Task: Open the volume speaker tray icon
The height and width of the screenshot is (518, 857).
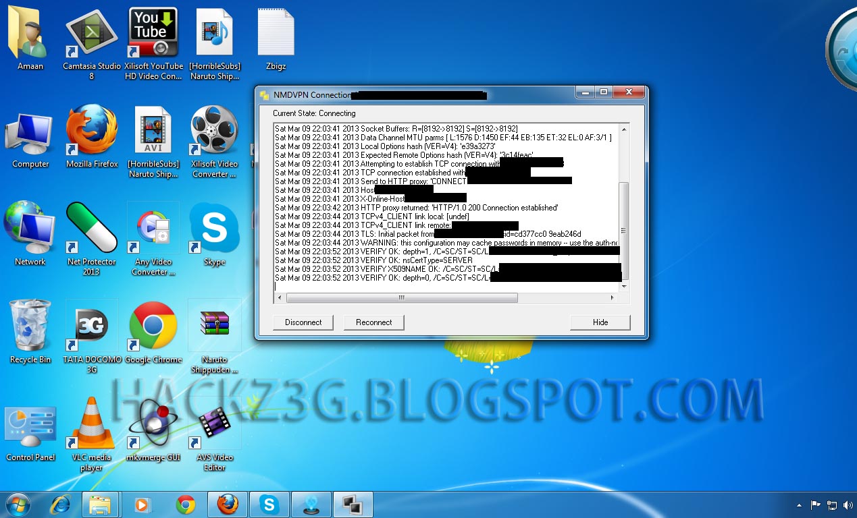Action: click(847, 505)
